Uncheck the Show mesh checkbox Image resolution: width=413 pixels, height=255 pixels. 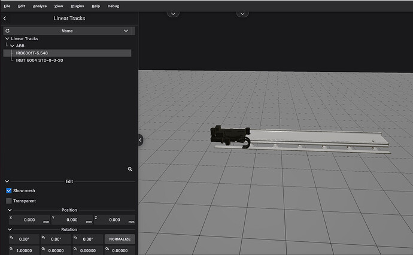point(9,190)
